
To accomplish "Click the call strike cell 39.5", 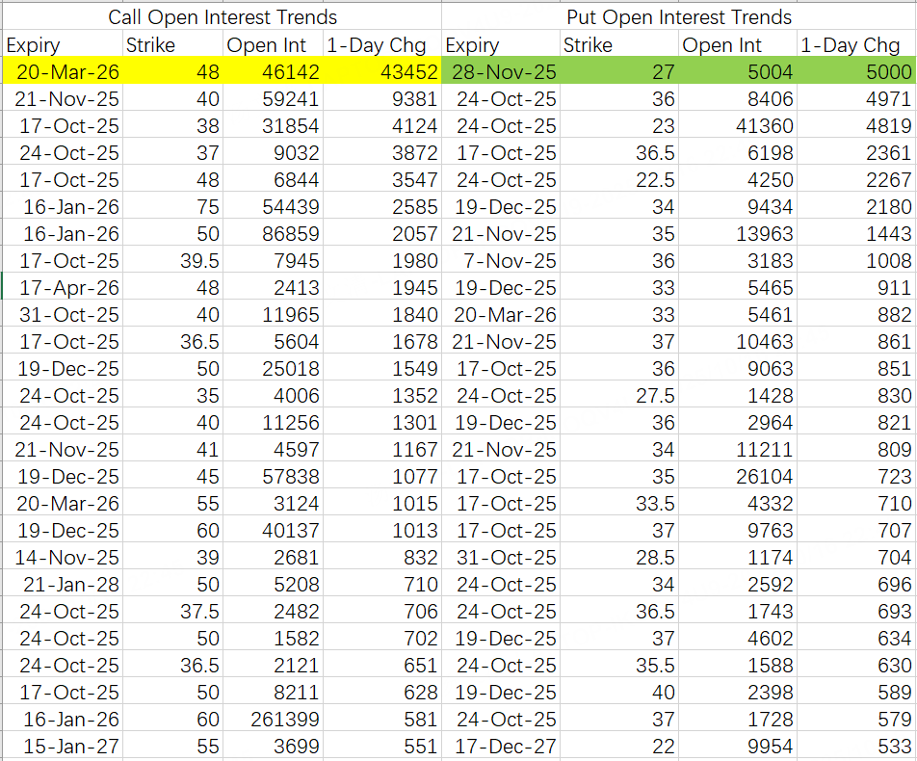I will 172,260.
